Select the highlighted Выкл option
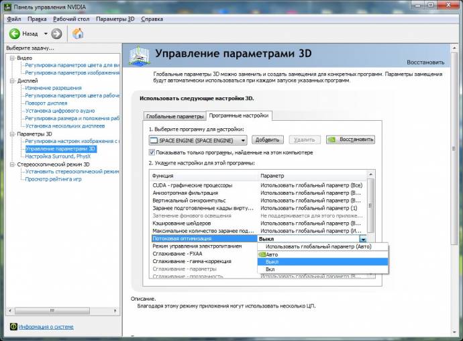This screenshot has width=463, height=341. 323,262
